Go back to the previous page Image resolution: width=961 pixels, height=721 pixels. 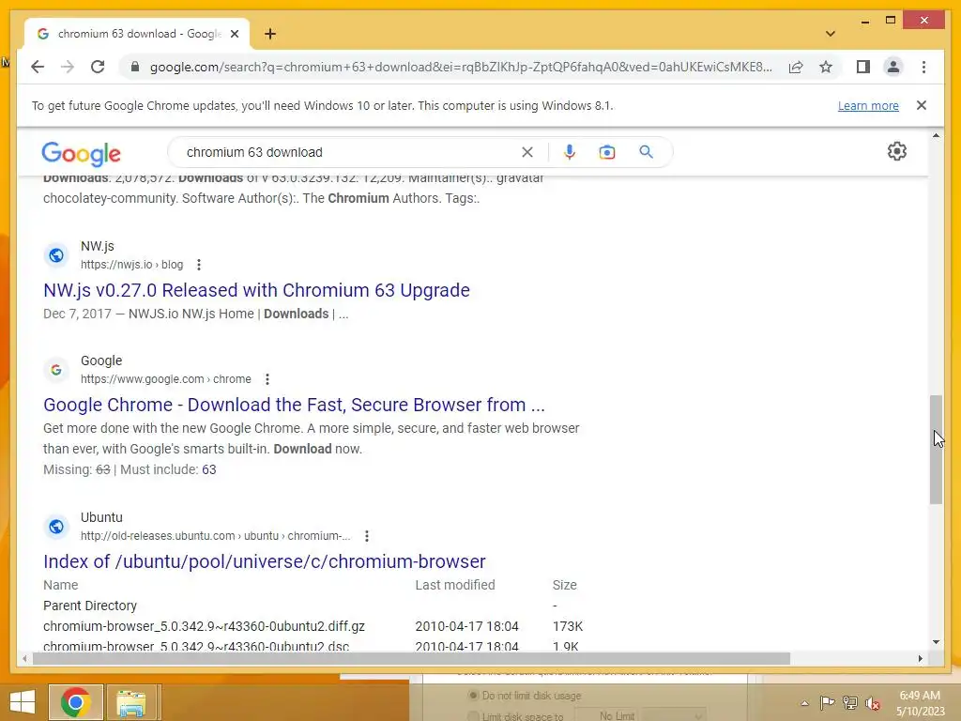tap(38, 67)
